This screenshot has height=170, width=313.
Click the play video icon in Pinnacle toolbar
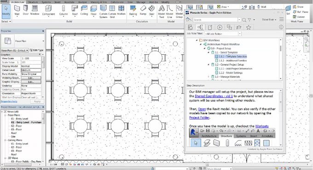[220, 27]
